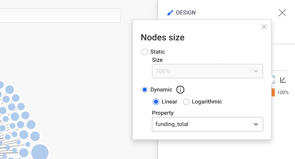This screenshot has width=295, height=159.
Task: Dismiss the Nodes size dialog
Action: pos(264,27)
